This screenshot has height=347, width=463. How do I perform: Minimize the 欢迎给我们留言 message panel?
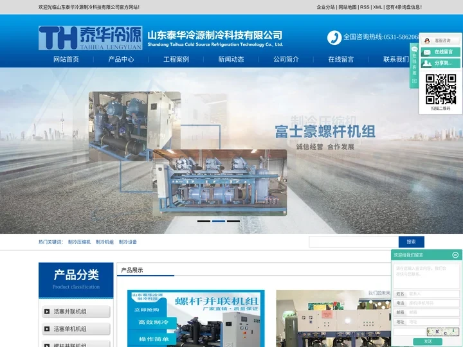coord(455,255)
